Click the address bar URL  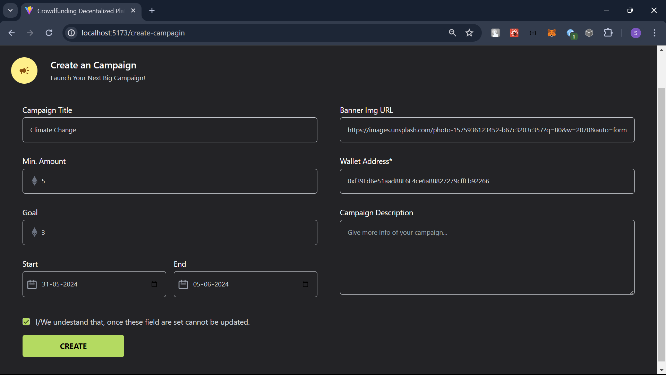133,33
